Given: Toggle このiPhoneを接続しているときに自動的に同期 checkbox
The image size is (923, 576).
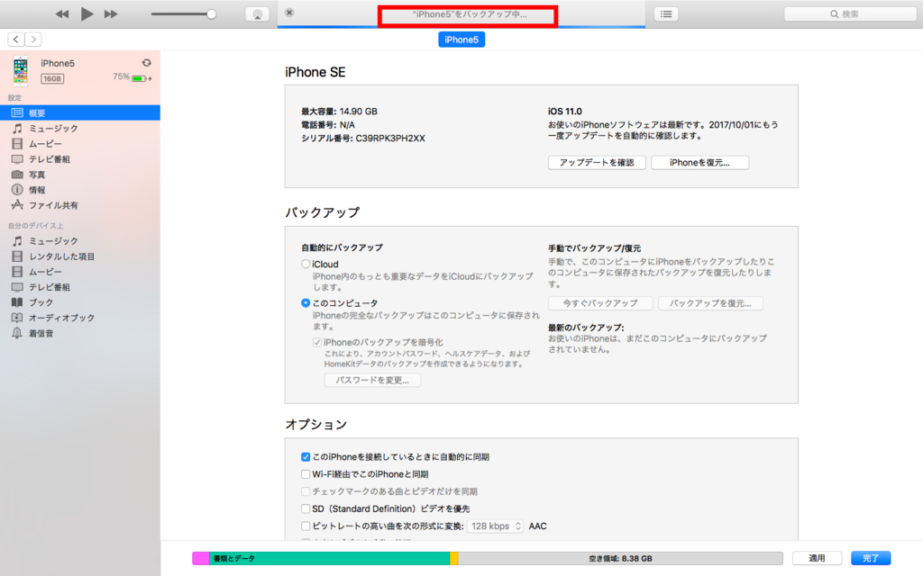Looking at the screenshot, I should click(x=306, y=456).
